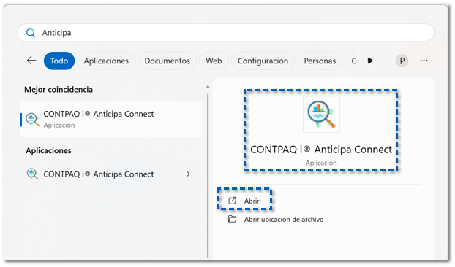Click Anticipa Connect icon in Aplicaciones list
455x267 pixels.
pyautogui.click(x=32, y=174)
